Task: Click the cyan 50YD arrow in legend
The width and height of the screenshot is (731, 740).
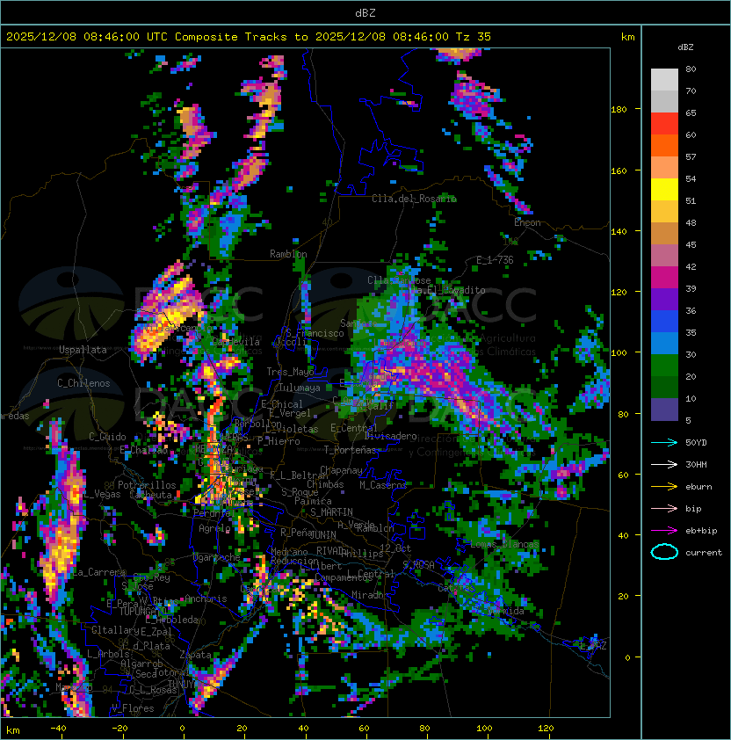Action: (664, 442)
